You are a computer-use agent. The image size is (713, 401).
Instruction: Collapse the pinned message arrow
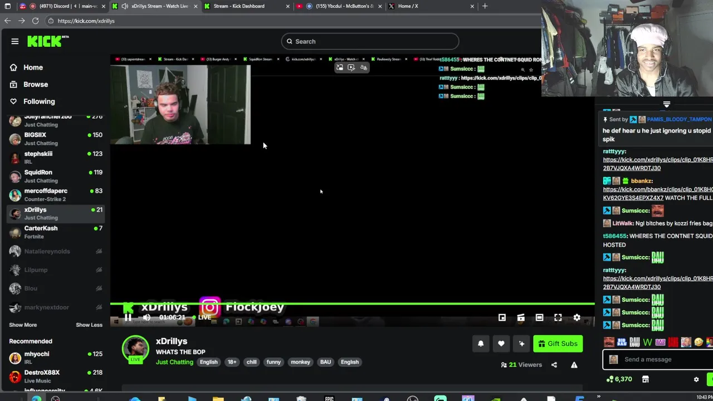coord(666,104)
